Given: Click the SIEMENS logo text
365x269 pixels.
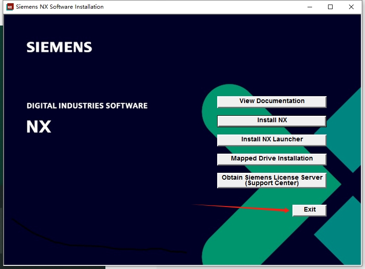Looking at the screenshot, I should 59,47.
